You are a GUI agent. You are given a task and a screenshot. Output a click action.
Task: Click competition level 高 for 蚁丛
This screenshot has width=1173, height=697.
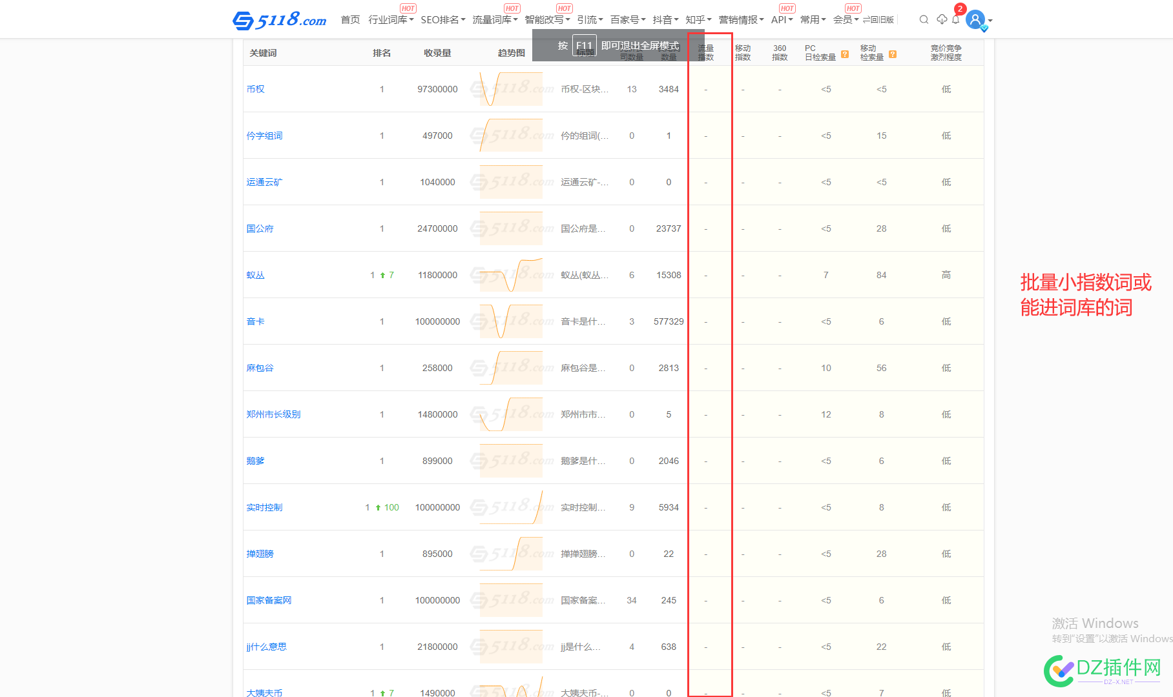[x=946, y=275]
